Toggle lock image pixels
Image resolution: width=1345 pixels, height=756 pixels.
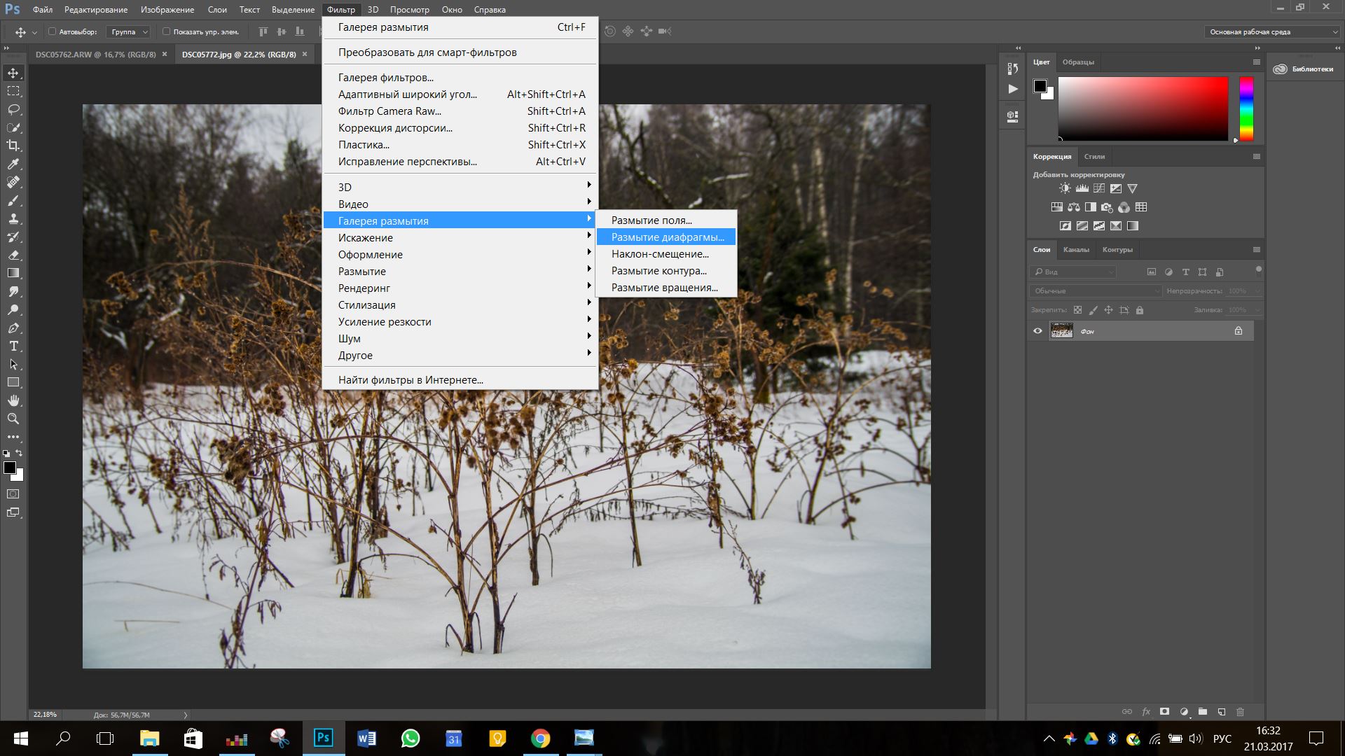click(x=1093, y=310)
